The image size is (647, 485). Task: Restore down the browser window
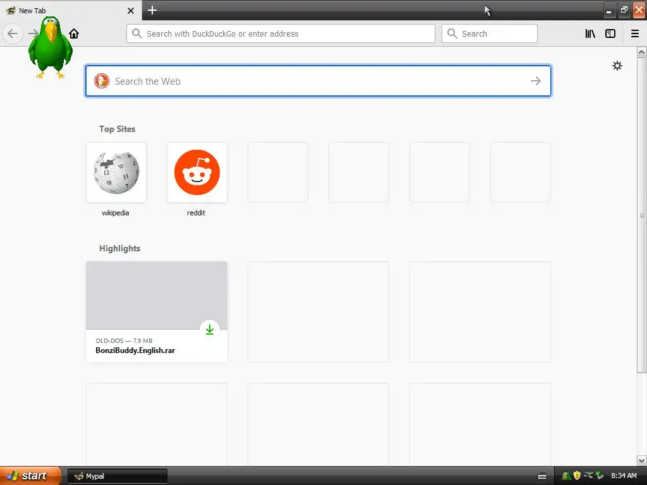[x=624, y=10]
